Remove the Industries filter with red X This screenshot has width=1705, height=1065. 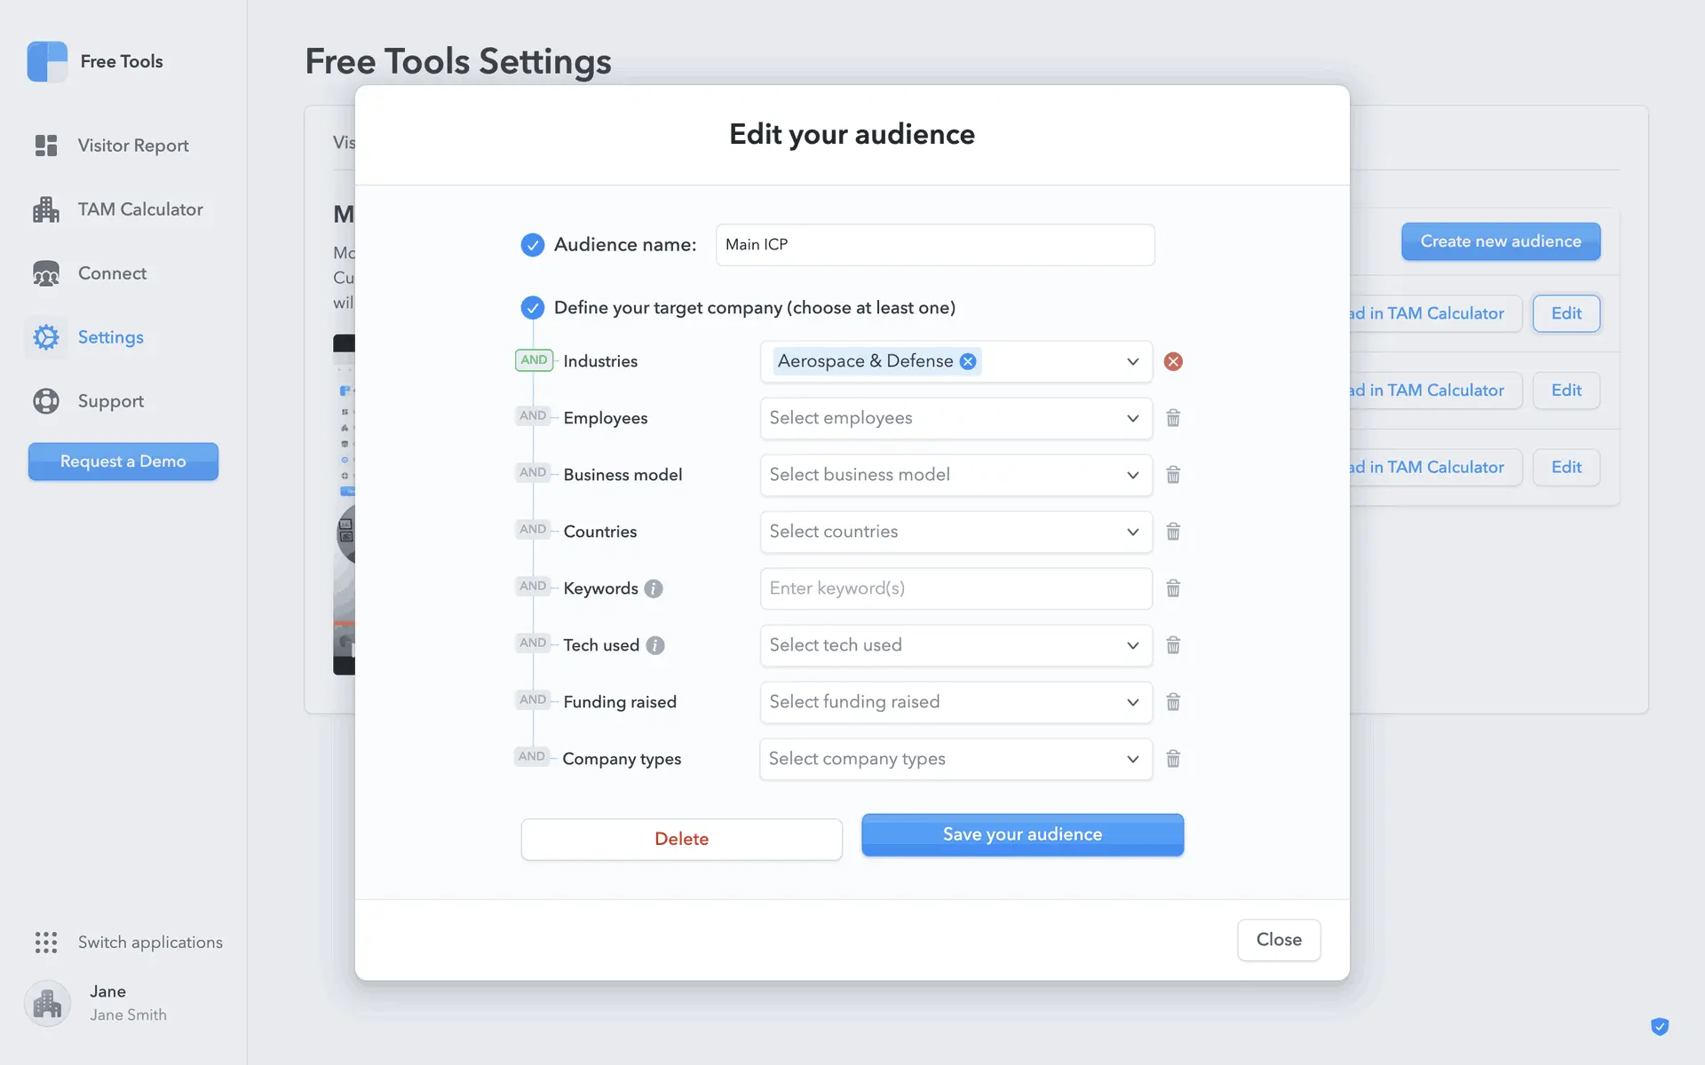click(x=1173, y=361)
